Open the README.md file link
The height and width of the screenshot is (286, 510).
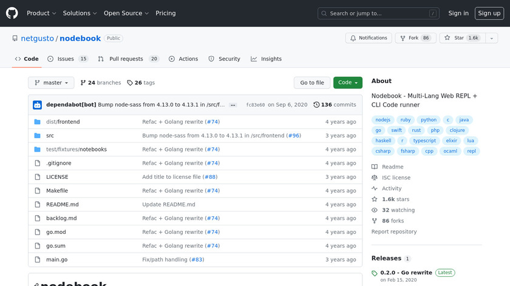pos(62,205)
